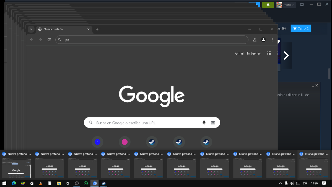Reload the page in Chrome
332x187 pixels.
pyautogui.click(x=49, y=40)
